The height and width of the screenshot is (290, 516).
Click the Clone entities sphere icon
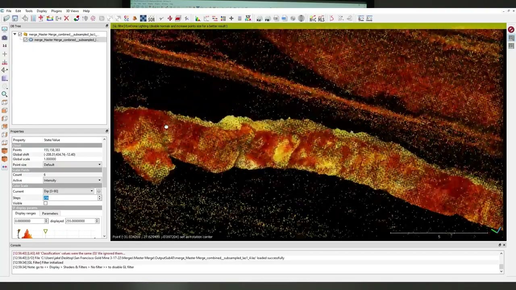[x=76, y=19]
